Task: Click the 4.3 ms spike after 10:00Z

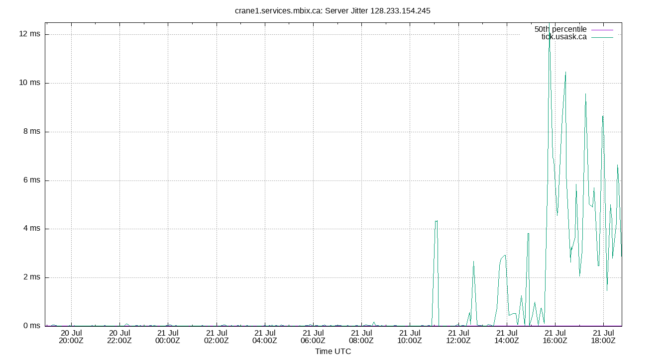Action: click(436, 221)
